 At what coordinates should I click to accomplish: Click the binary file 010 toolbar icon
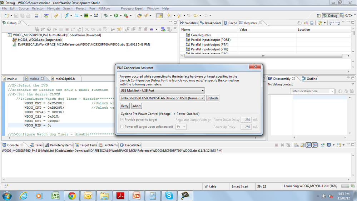pyautogui.click(x=36, y=15)
